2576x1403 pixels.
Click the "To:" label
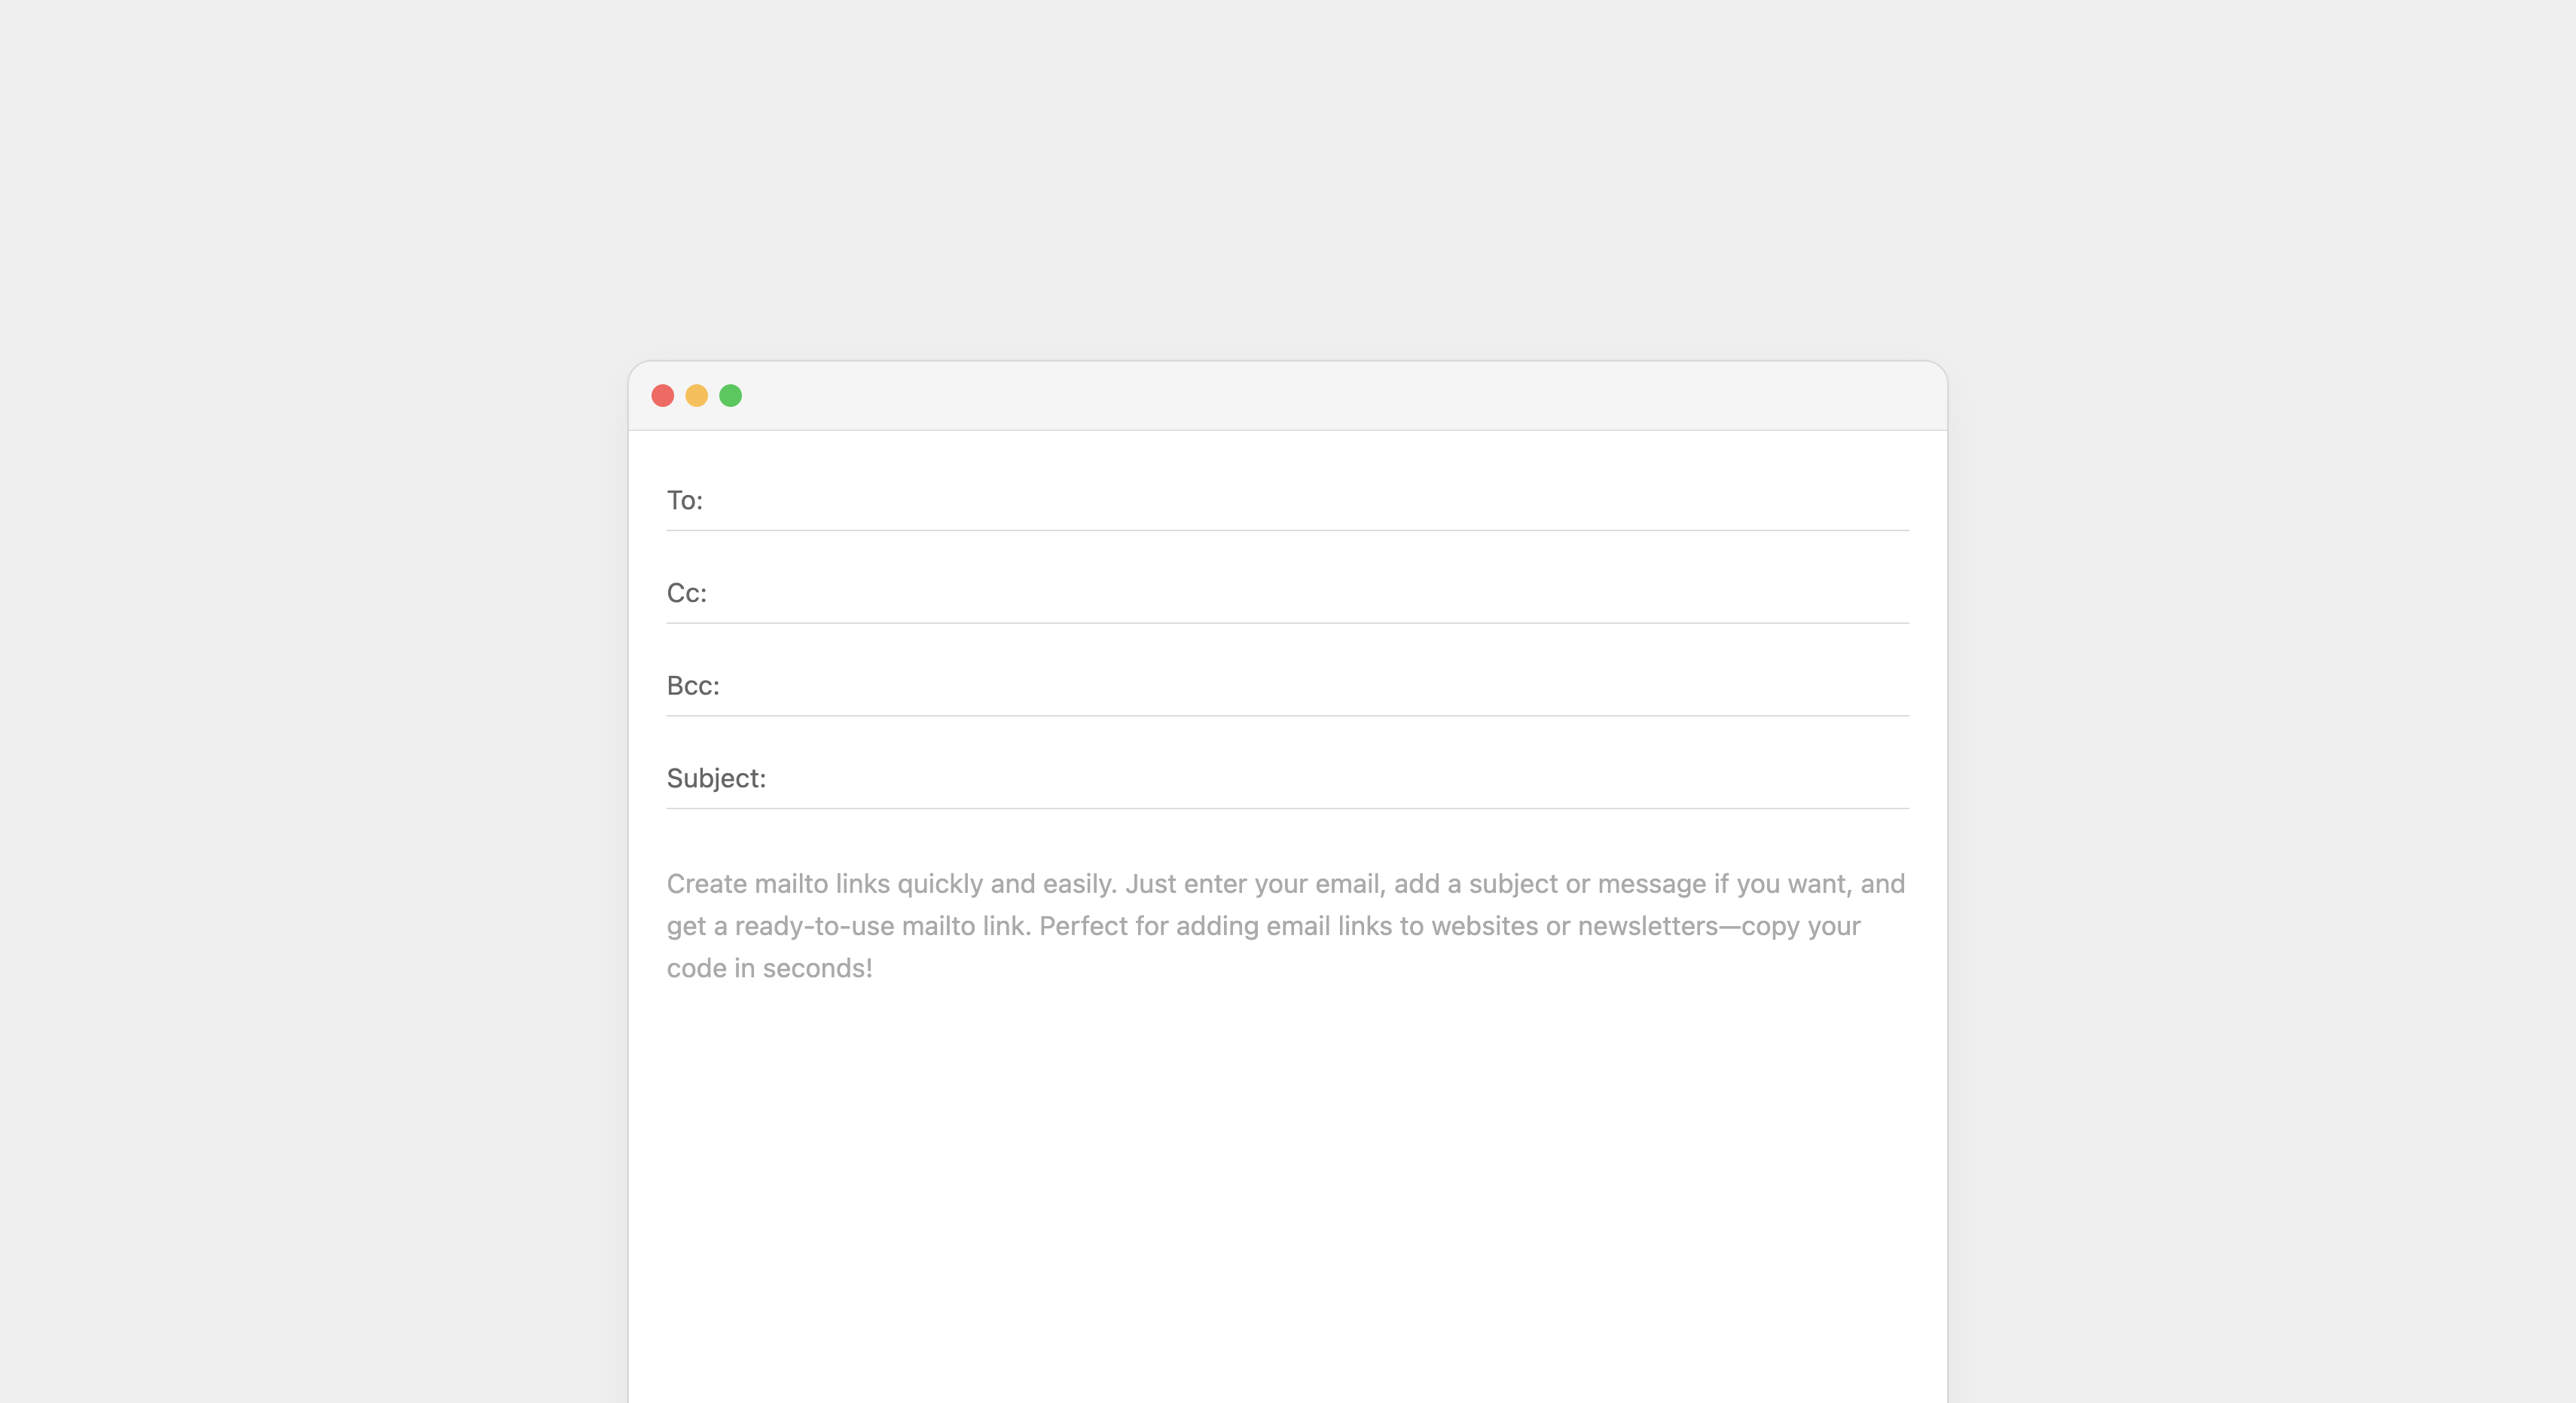(x=685, y=500)
